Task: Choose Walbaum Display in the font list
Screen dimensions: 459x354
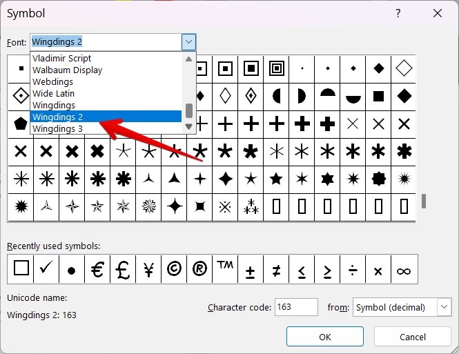Action: 106,70
